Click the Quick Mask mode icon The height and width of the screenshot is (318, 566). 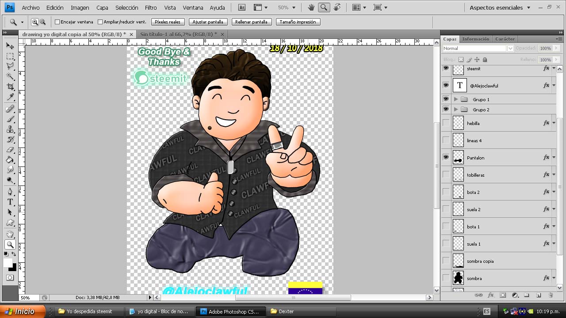[x=10, y=278]
